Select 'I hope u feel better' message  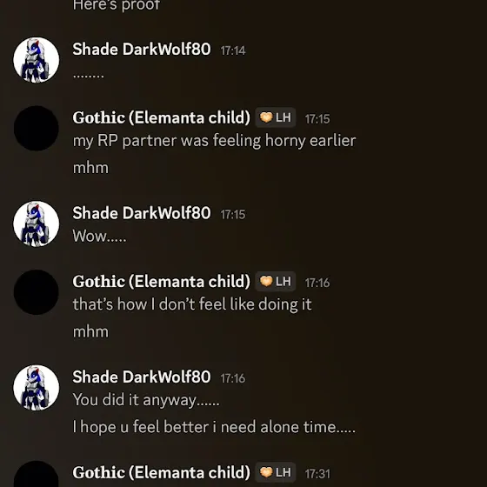[x=214, y=427]
